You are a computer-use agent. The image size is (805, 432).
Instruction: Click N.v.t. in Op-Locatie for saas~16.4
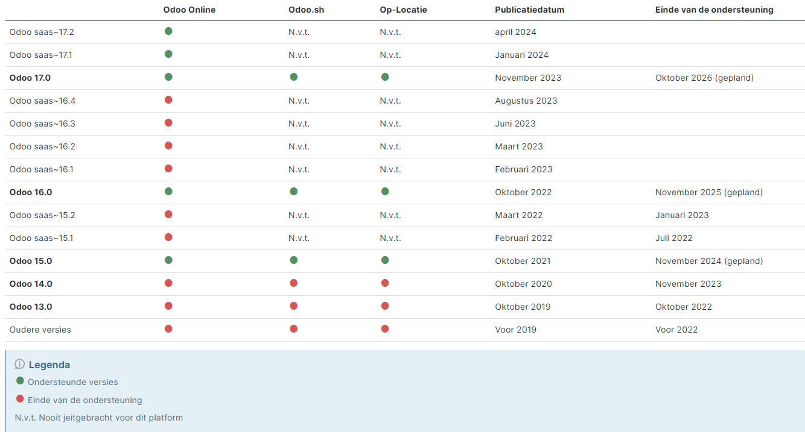click(x=390, y=101)
